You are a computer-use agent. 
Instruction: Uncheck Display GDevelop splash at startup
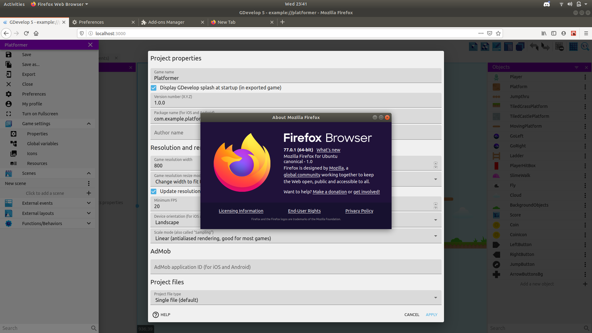pos(154,88)
